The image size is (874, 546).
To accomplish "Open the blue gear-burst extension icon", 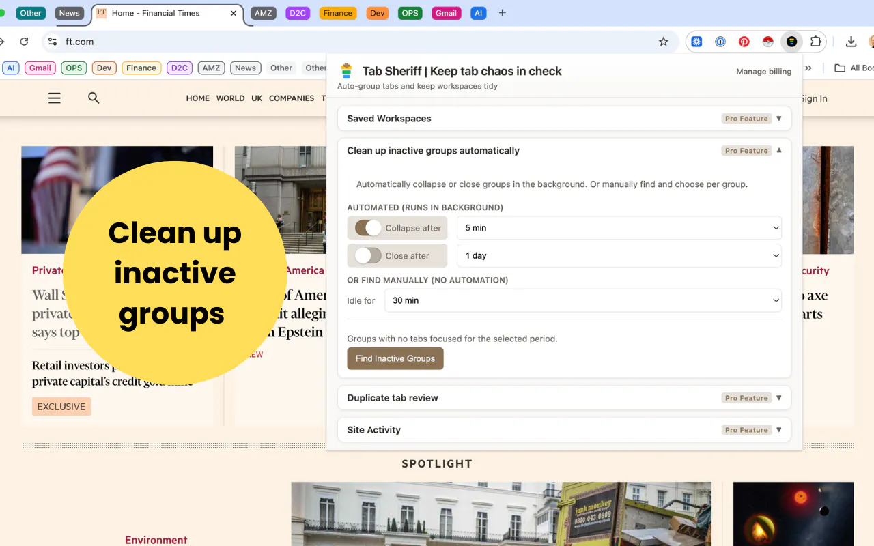I will [696, 42].
